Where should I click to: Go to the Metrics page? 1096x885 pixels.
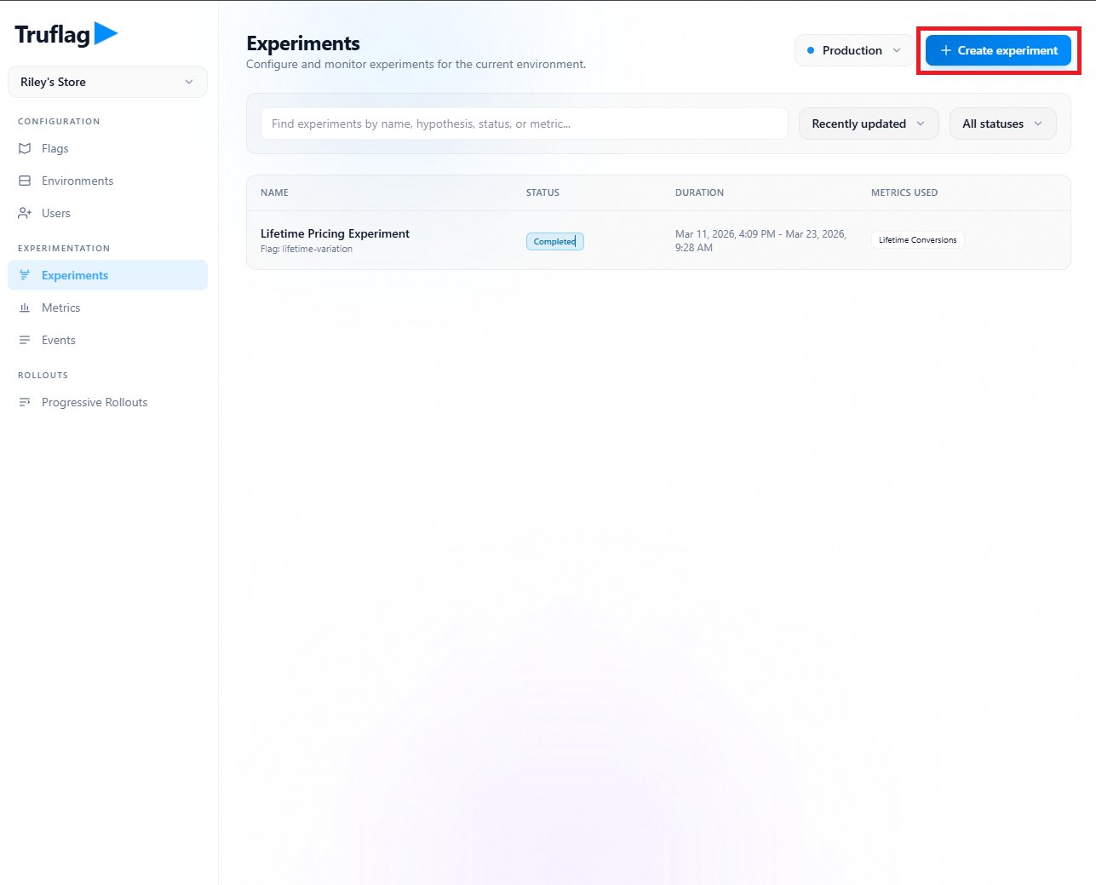point(61,307)
